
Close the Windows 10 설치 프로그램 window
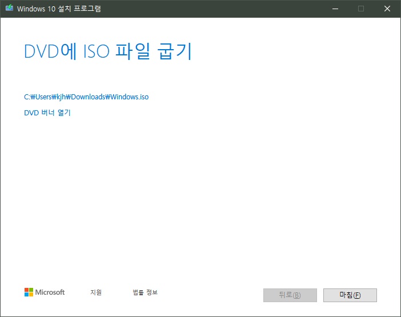(x=387, y=9)
